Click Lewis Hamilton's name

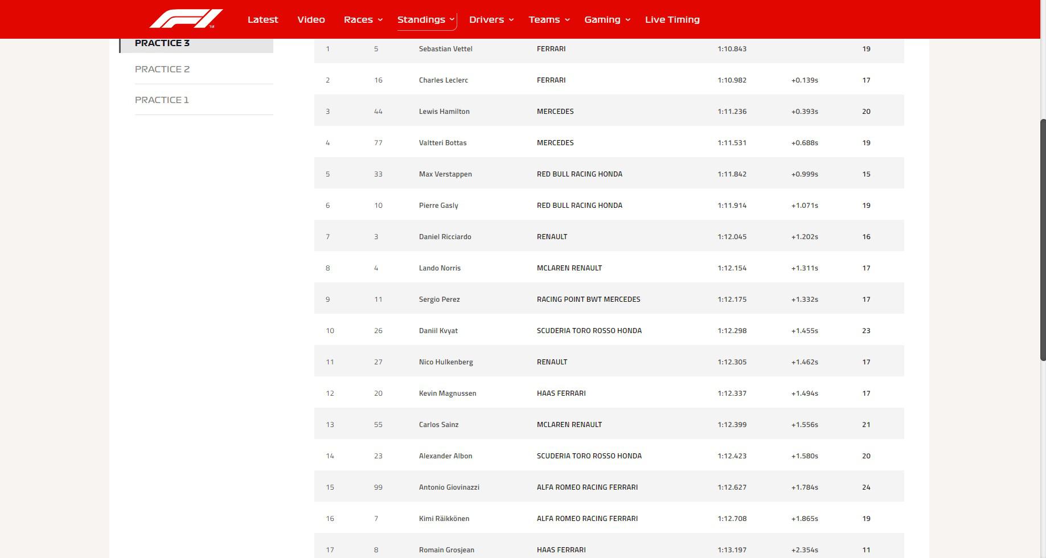(444, 112)
